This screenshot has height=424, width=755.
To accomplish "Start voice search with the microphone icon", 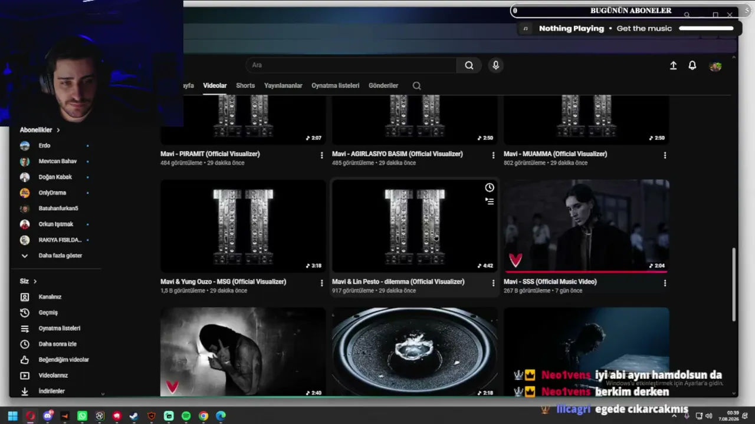I will 495,65.
